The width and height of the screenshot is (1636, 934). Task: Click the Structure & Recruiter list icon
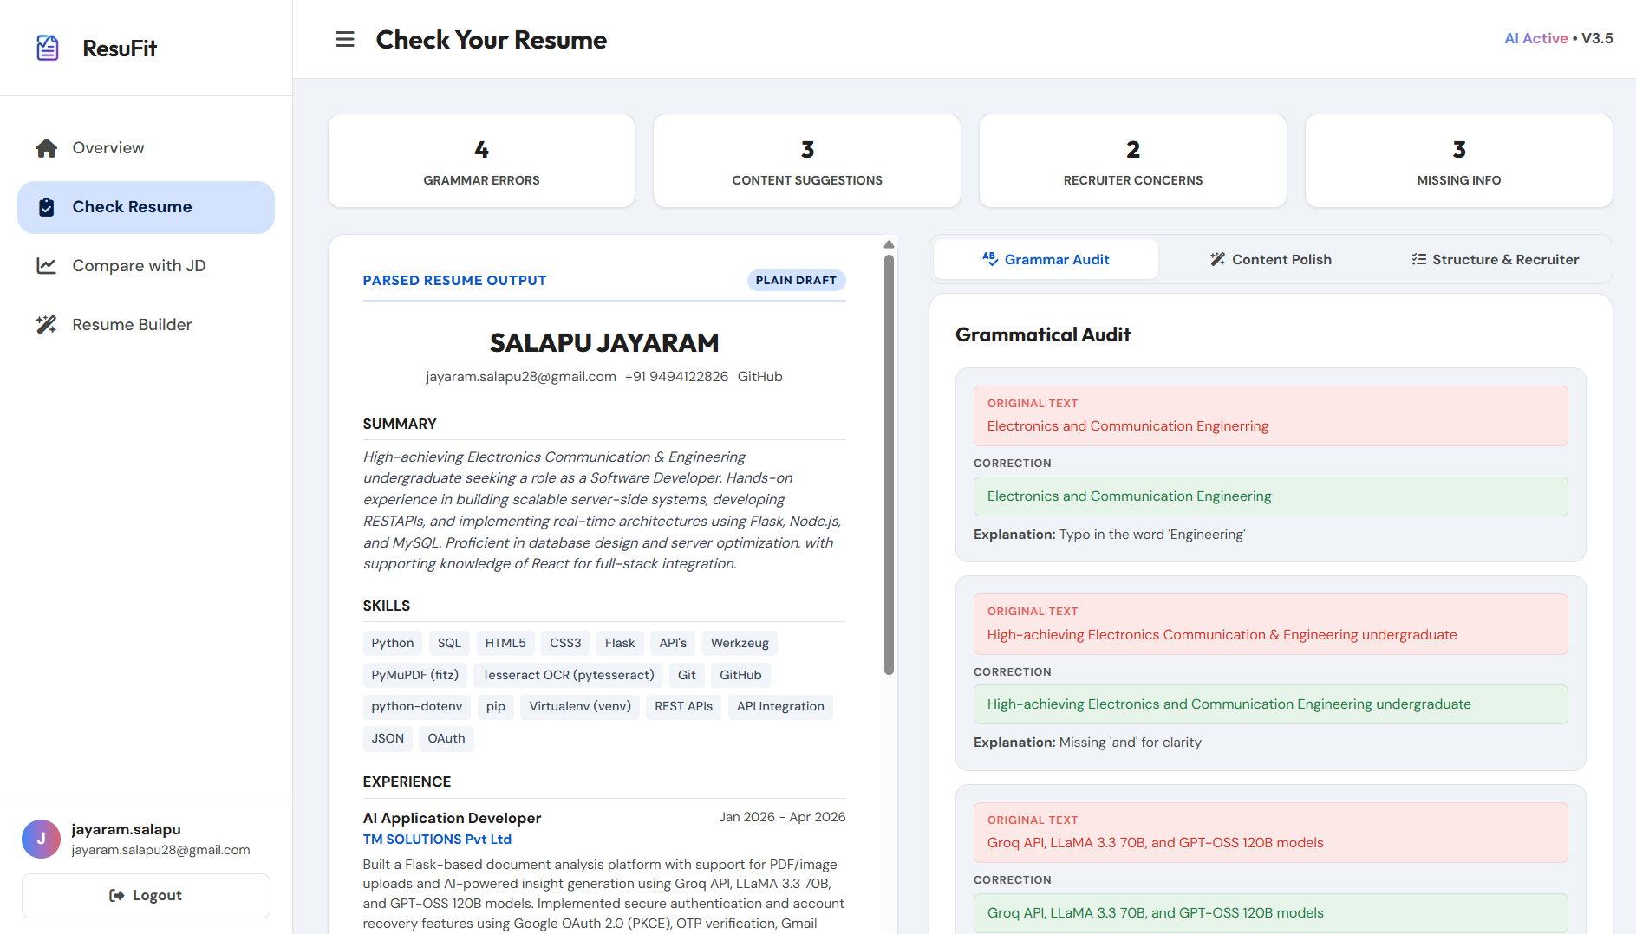pyautogui.click(x=1418, y=259)
